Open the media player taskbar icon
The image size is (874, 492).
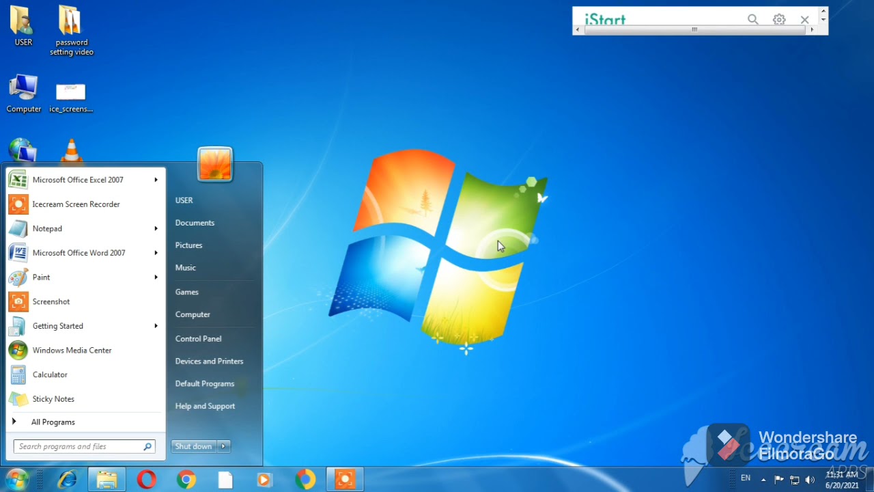(265, 480)
